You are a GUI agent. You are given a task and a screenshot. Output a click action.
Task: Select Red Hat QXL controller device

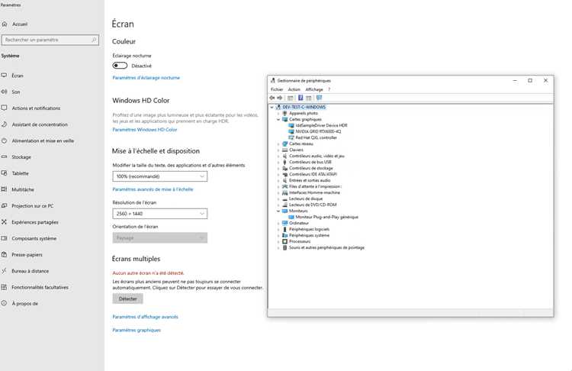click(x=316, y=137)
